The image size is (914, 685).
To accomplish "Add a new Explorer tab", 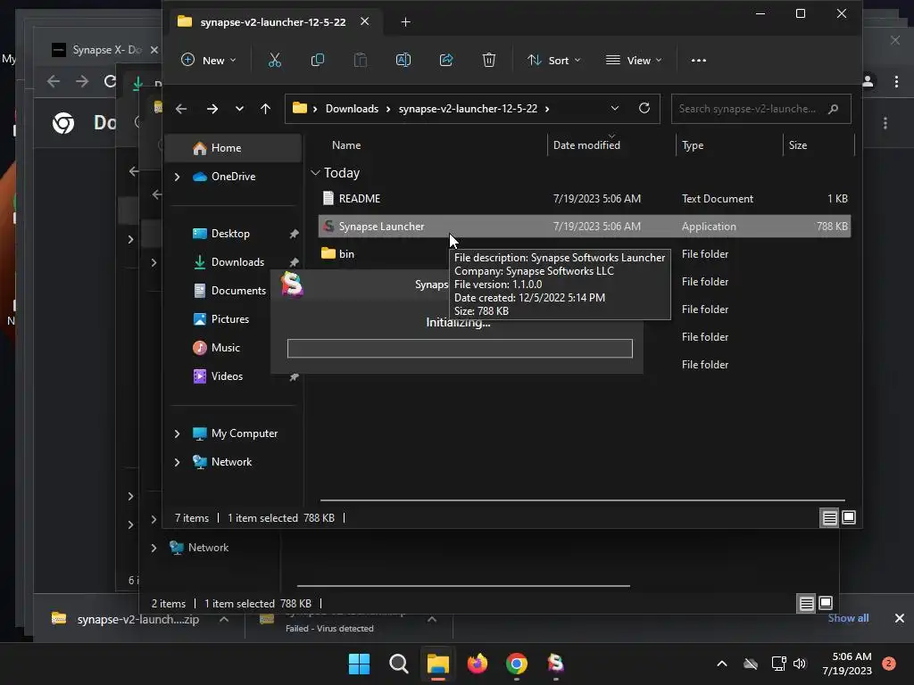I will [x=406, y=22].
